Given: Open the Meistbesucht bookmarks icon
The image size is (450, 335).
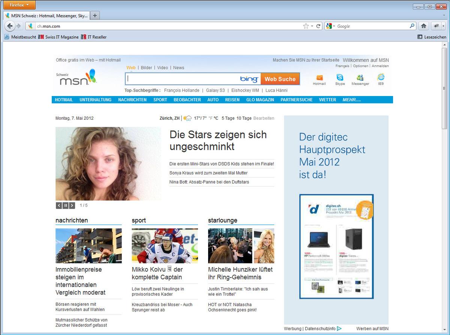Looking at the screenshot, I should click(x=6, y=37).
